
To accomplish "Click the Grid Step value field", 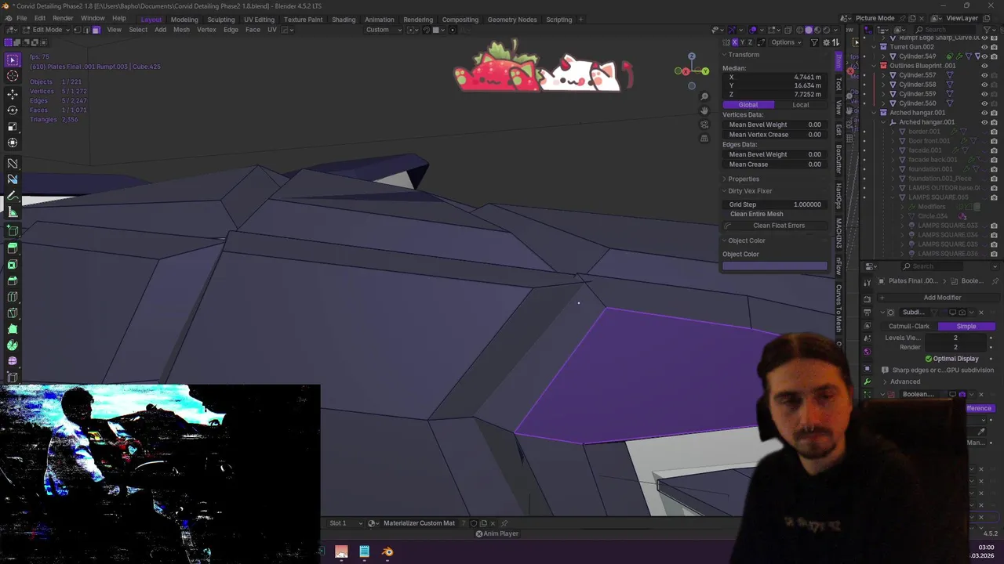I will pos(775,204).
